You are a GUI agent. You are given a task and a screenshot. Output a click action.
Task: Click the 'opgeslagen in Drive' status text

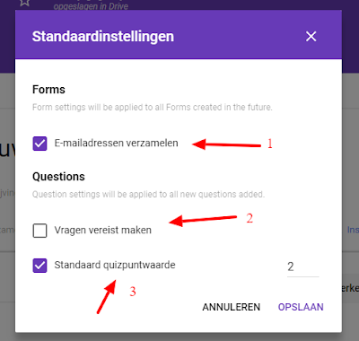(91, 6)
